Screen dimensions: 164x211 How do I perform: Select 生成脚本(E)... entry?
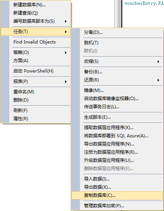point(117,117)
